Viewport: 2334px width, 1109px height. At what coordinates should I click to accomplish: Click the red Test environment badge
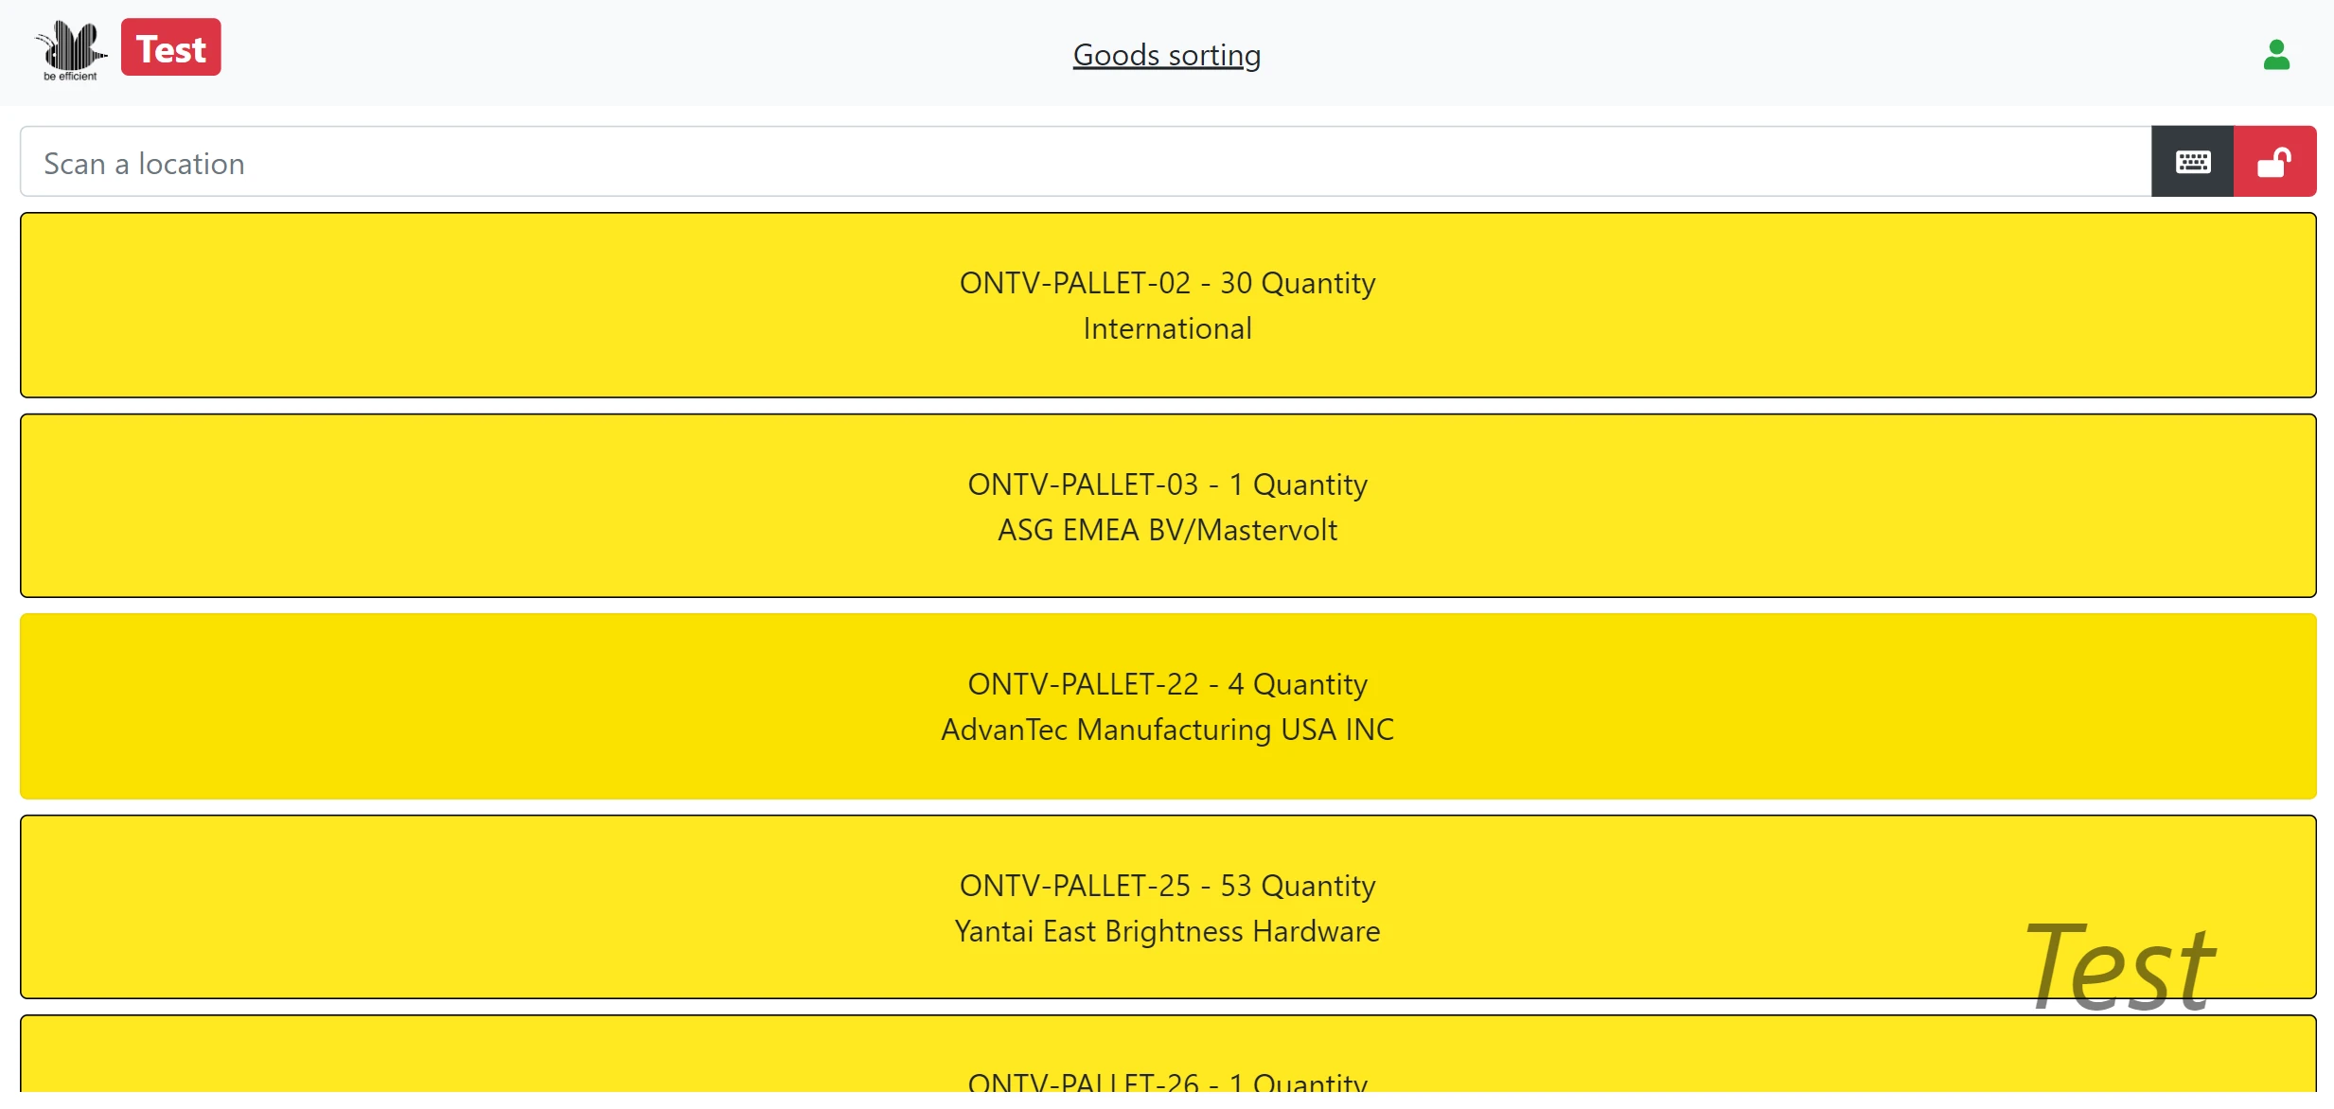tap(171, 47)
